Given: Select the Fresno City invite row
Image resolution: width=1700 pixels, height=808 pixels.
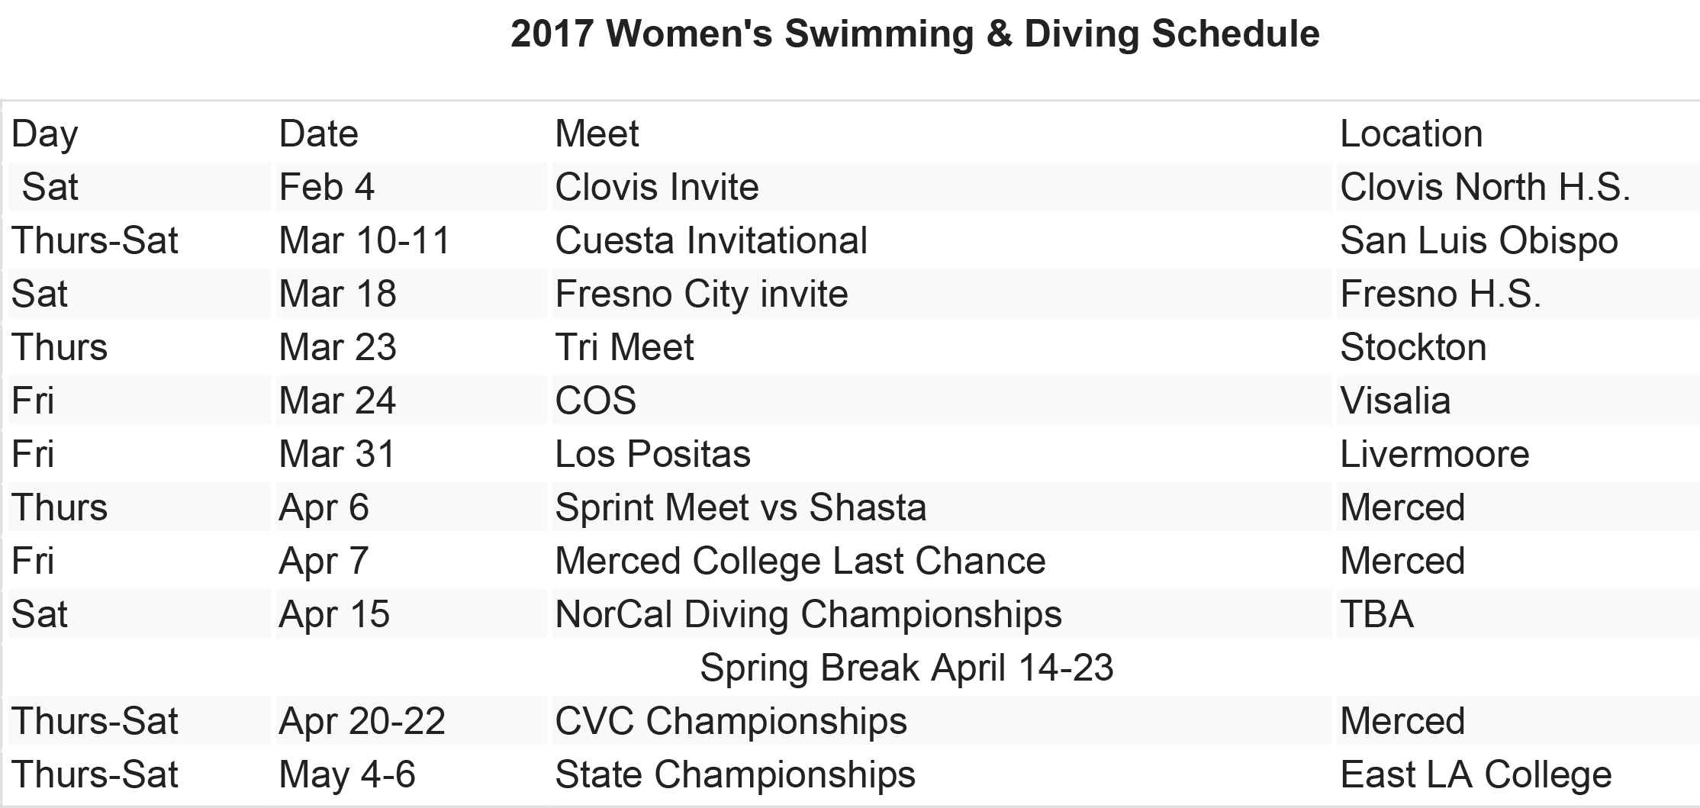Looking at the screenshot, I should [854, 294].
